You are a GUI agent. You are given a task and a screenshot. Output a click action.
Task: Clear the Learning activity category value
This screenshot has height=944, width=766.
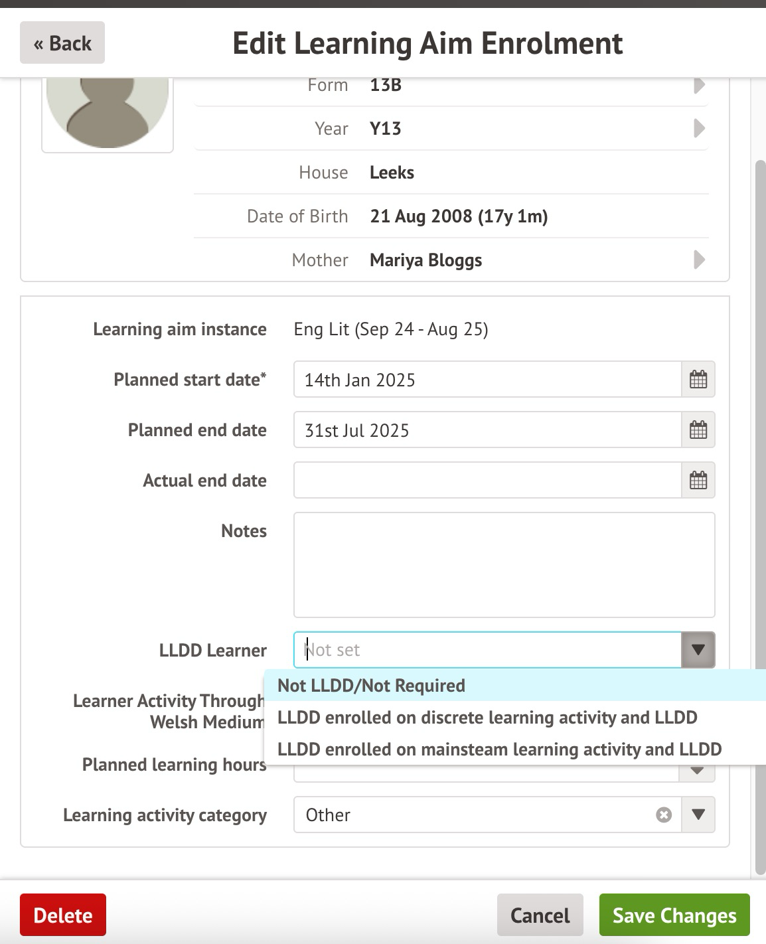(x=664, y=815)
